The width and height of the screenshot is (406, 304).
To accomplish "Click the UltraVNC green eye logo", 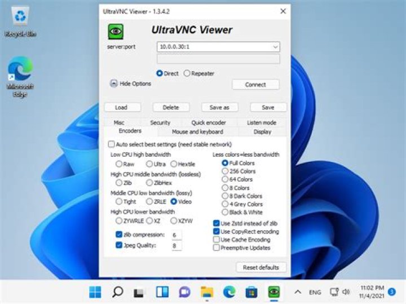I will pos(116,31).
